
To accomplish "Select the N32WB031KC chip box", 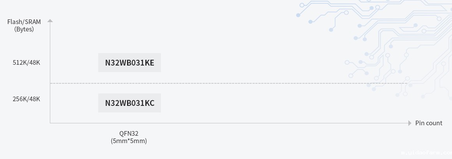I will pyautogui.click(x=129, y=103).
